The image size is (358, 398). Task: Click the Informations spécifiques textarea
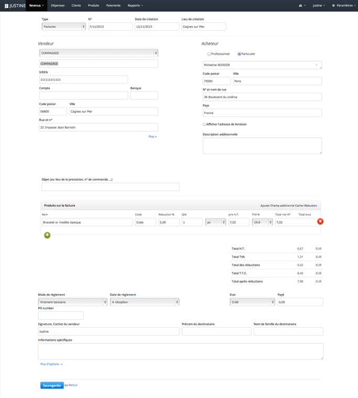click(181, 352)
